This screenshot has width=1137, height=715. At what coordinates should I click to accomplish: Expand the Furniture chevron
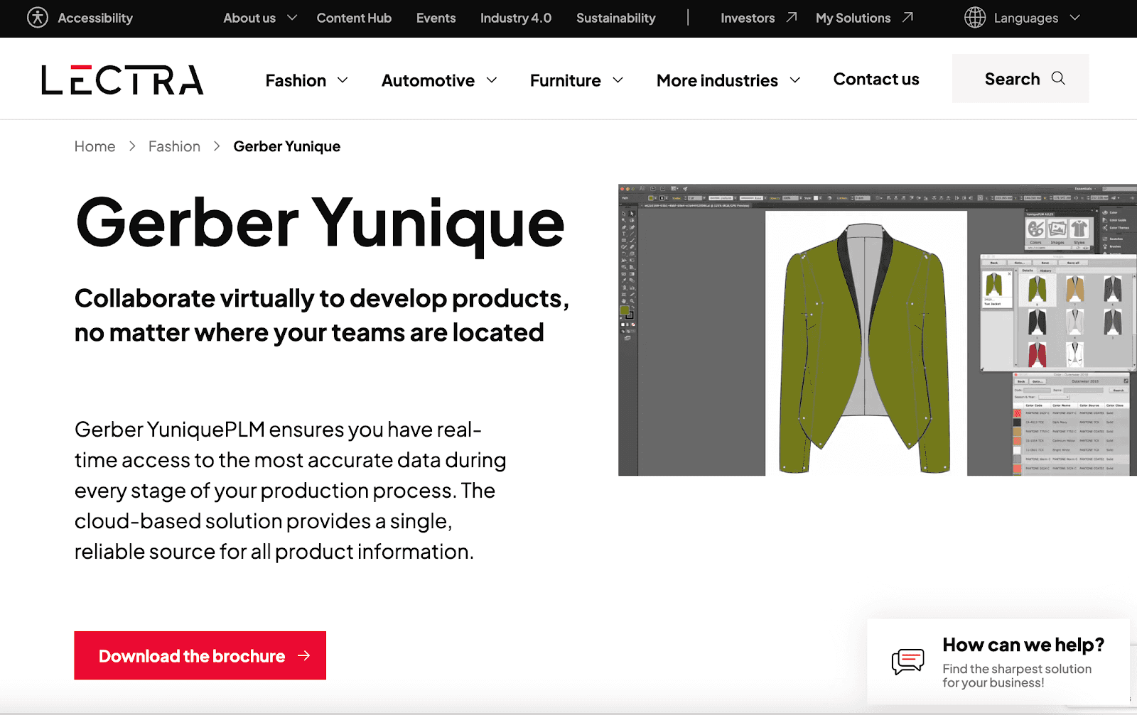[618, 80]
